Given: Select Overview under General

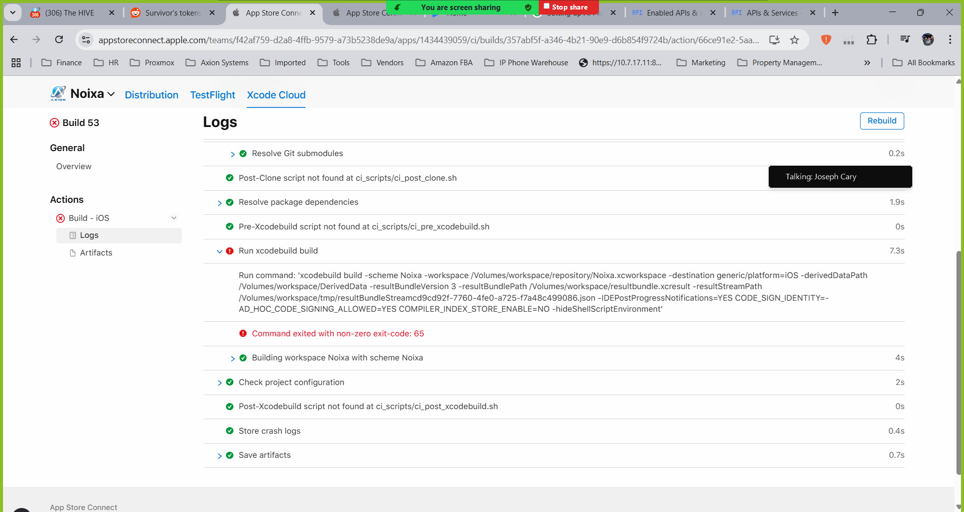Looking at the screenshot, I should tap(74, 167).
